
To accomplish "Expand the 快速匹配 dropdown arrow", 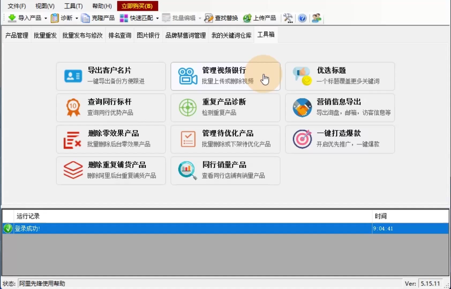I will [x=157, y=18].
